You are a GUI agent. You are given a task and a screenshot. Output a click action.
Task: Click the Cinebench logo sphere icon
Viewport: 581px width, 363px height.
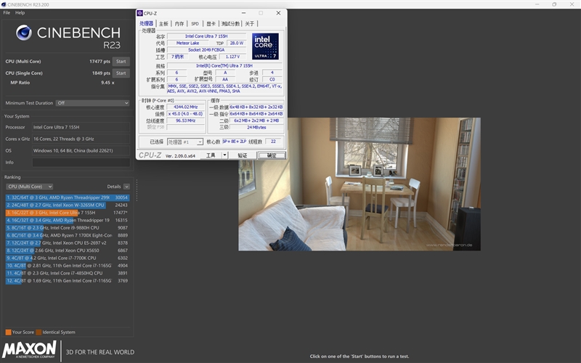pyautogui.click(x=24, y=33)
